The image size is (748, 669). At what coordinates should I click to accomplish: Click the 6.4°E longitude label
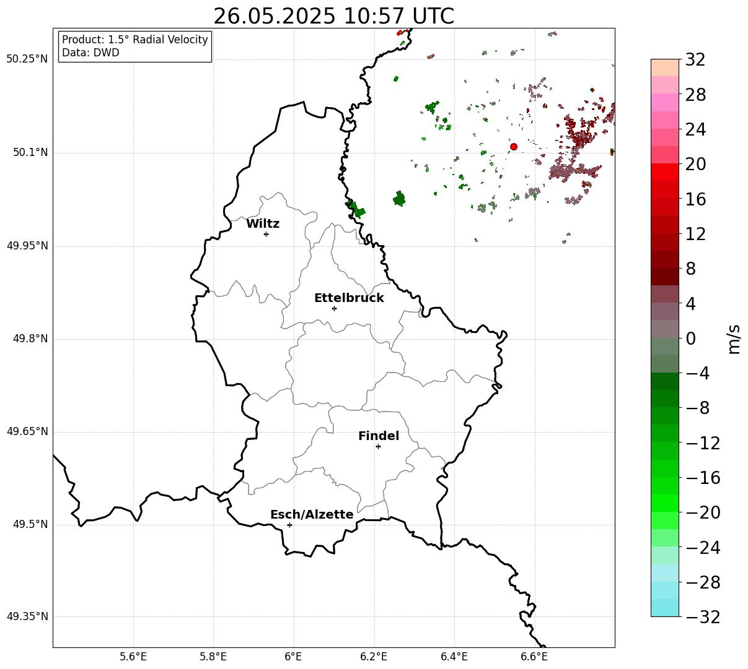click(454, 657)
